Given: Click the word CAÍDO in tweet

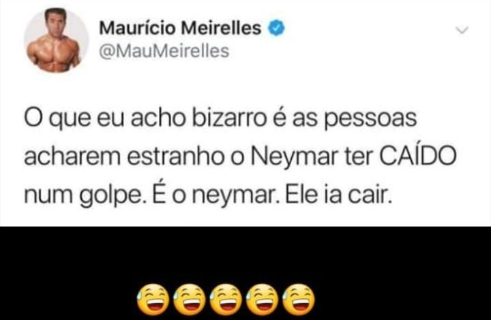Looking at the screenshot, I should pos(418,156).
